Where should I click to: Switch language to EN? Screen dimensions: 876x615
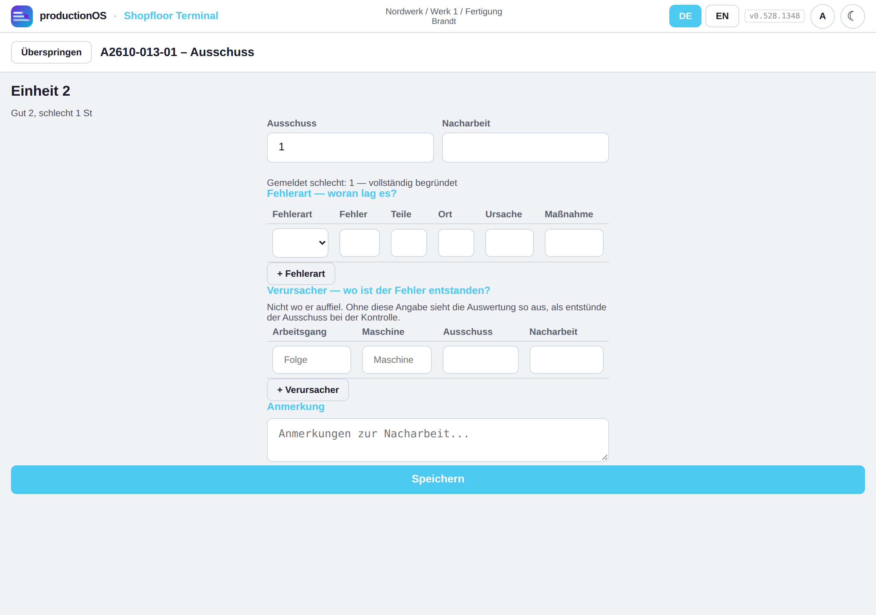(722, 16)
